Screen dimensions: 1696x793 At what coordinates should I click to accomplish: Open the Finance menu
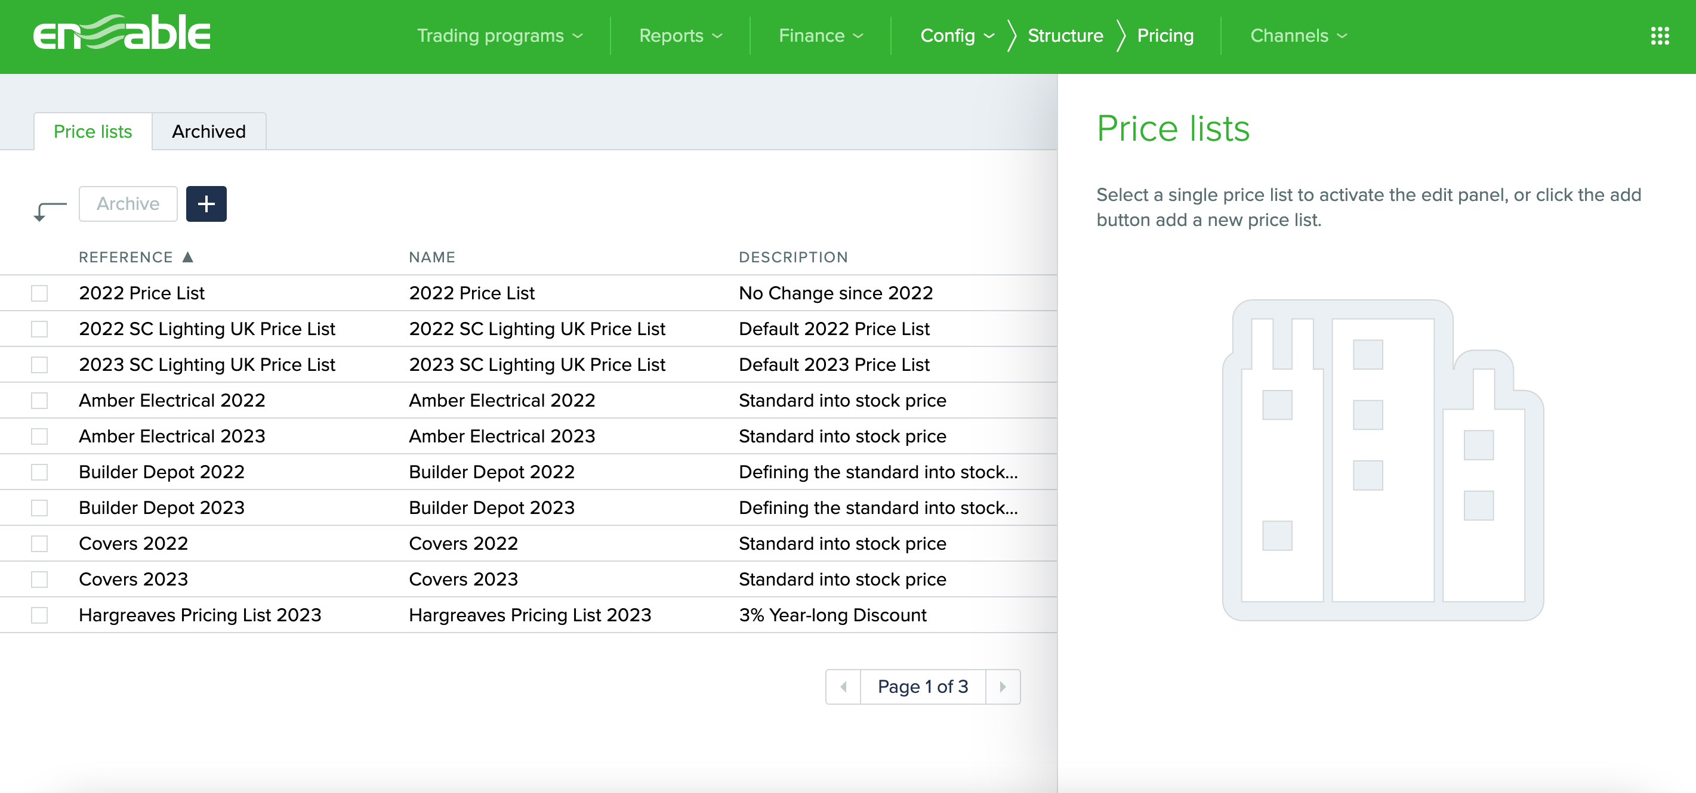821,36
